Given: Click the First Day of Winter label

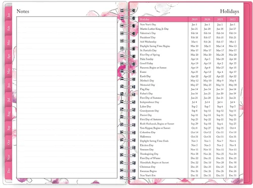Looking at the screenshot, I should pos(150,158).
